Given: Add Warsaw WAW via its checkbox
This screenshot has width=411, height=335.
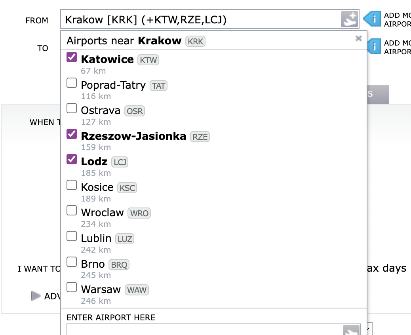Looking at the screenshot, I should click(x=72, y=287).
